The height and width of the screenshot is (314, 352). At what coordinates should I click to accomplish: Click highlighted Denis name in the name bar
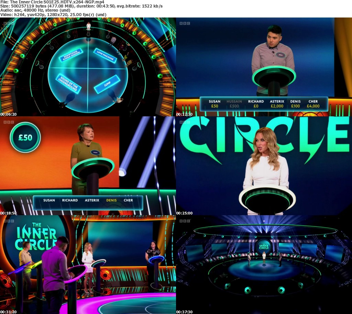111,200
